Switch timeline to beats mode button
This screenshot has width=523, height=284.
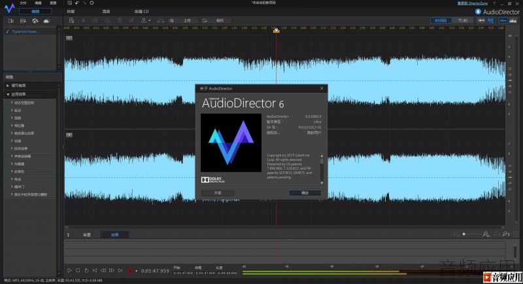click(463, 21)
